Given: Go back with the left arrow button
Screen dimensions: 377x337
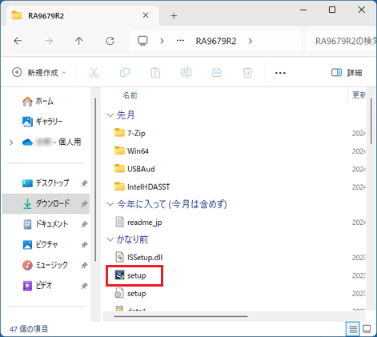Looking at the screenshot, I should (18, 41).
